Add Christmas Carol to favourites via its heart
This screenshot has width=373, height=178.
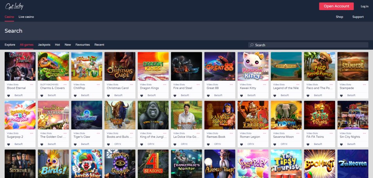point(108,95)
